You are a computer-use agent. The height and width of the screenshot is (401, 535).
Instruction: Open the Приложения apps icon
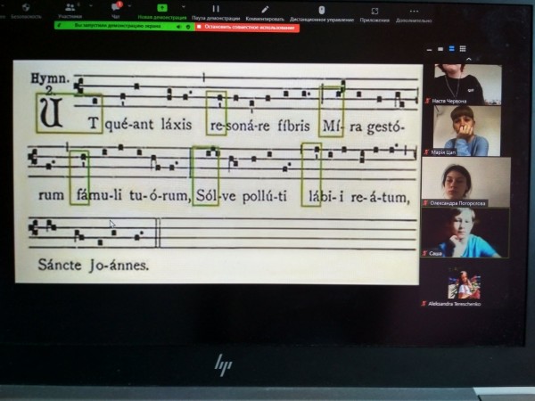point(374,12)
